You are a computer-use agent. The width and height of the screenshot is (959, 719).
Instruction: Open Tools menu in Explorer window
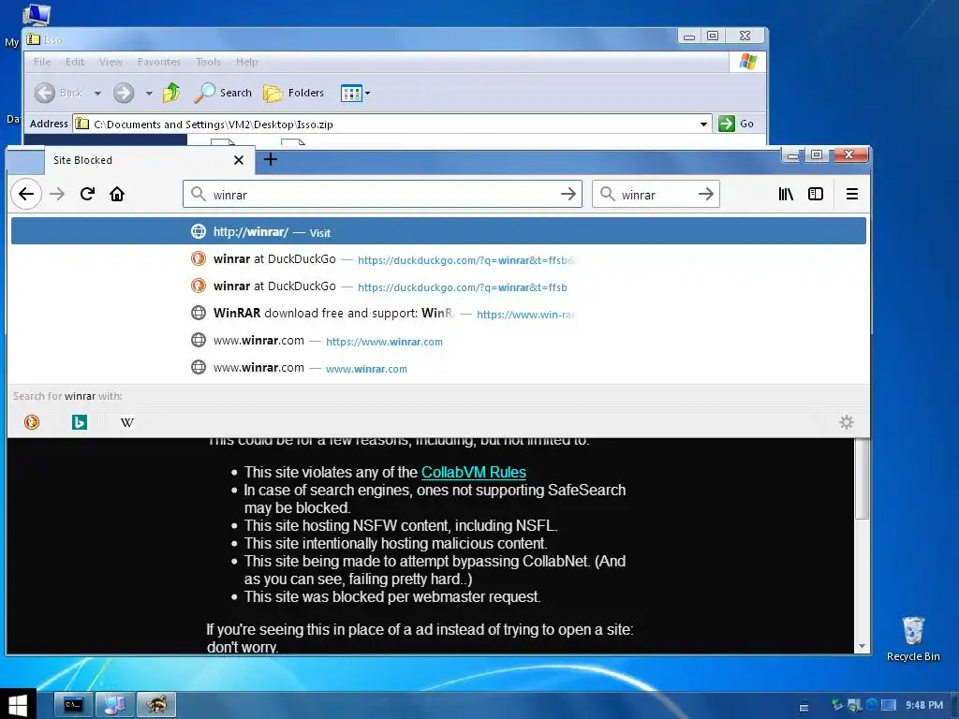coord(208,62)
